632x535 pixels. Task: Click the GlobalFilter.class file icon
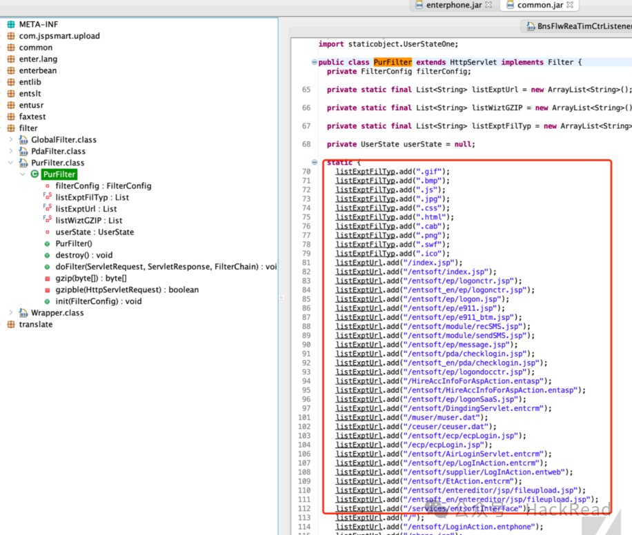[x=23, y=140]
